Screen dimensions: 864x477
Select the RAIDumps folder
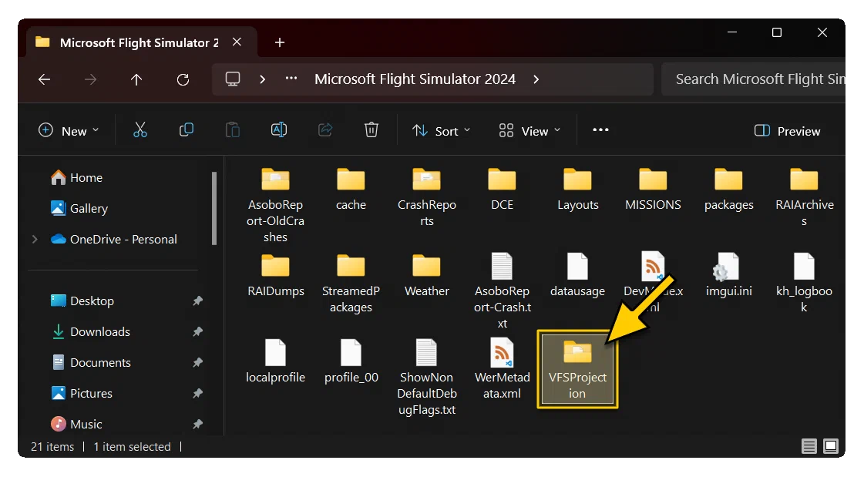(x=275, y=275)
